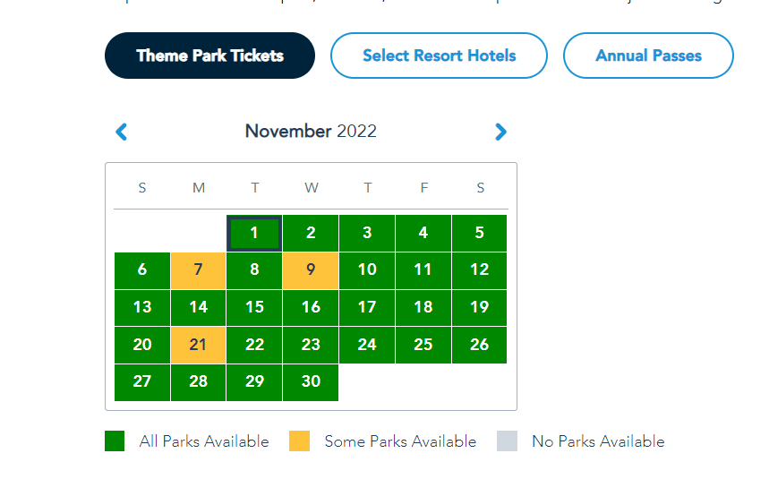Open the Theme Park Tickets tab

click(x=209, y=56)
